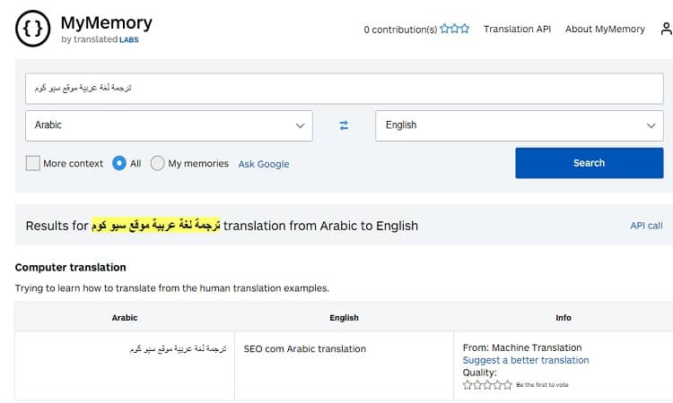Rate translation with fifth quality star
Screen dimensions: 673x403
click(509, 385)
